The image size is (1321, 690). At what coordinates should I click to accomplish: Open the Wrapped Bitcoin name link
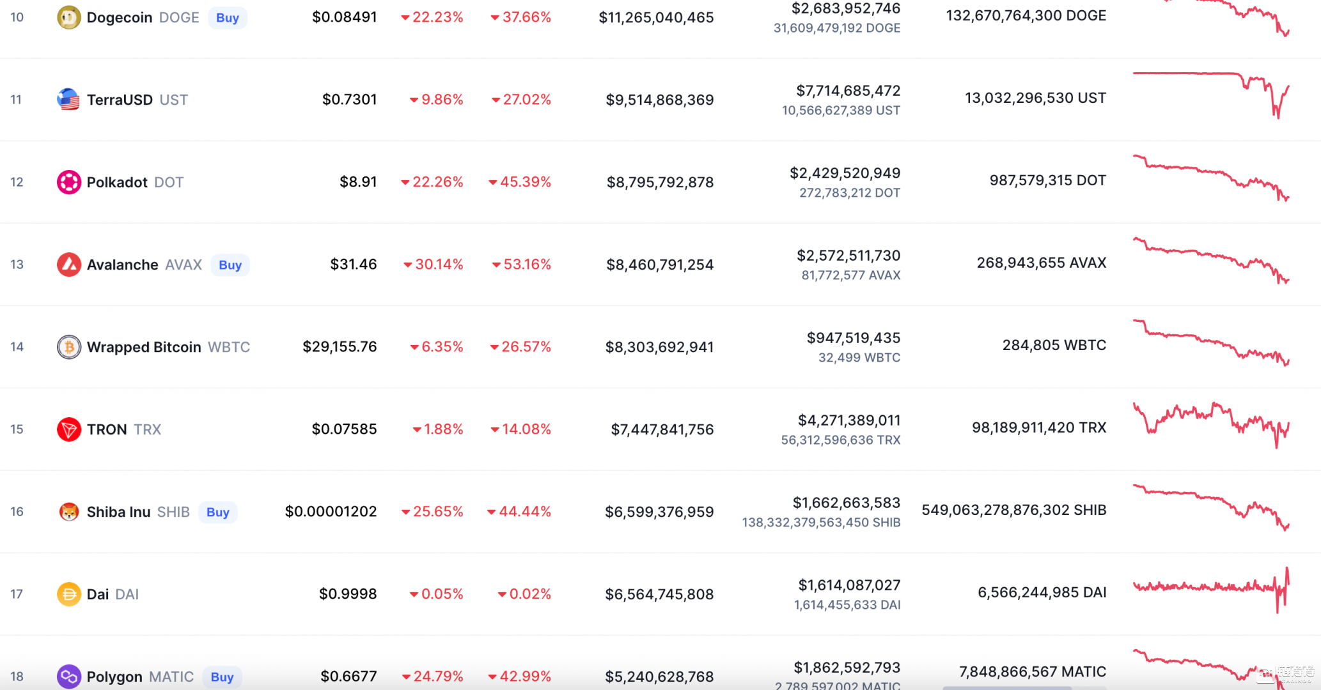coord(144,347)
